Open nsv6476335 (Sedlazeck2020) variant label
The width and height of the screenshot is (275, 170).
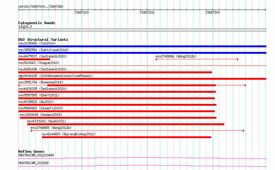(43, 89)
